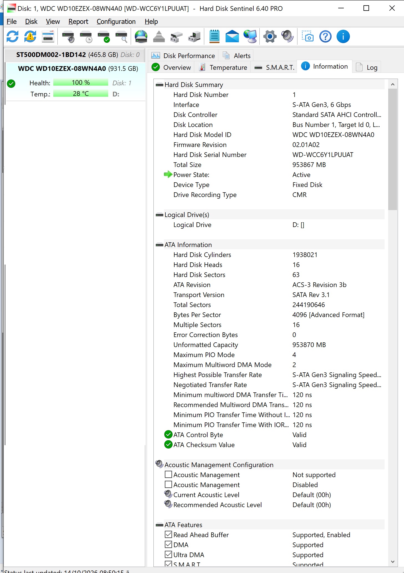This screenshot has width=404, height=573.
Task: Click the monitor with globe toolbar icon
Action: tap(250, 36)
